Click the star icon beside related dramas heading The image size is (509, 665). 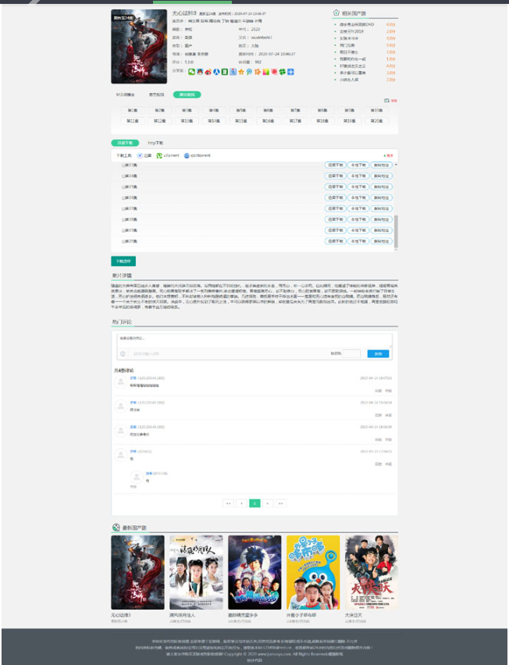point(336,12)
